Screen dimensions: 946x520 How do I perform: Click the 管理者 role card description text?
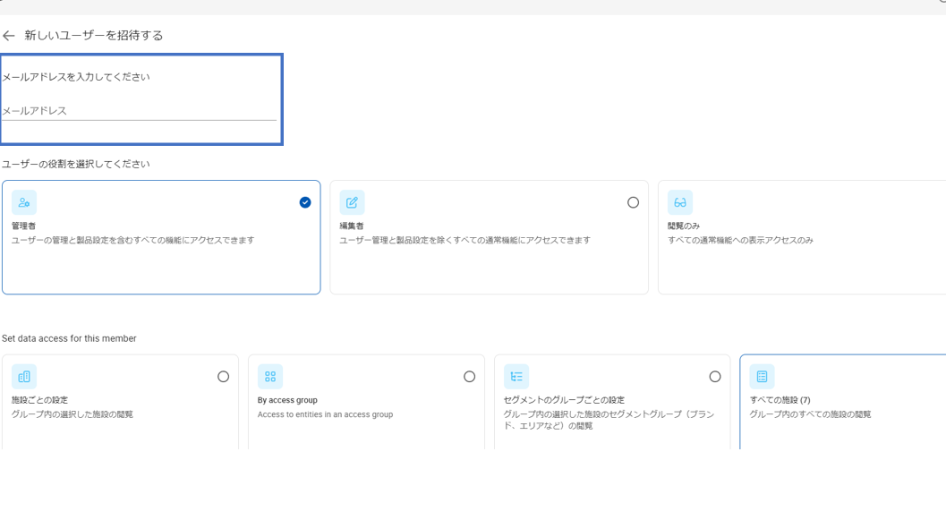click(132, 240)
